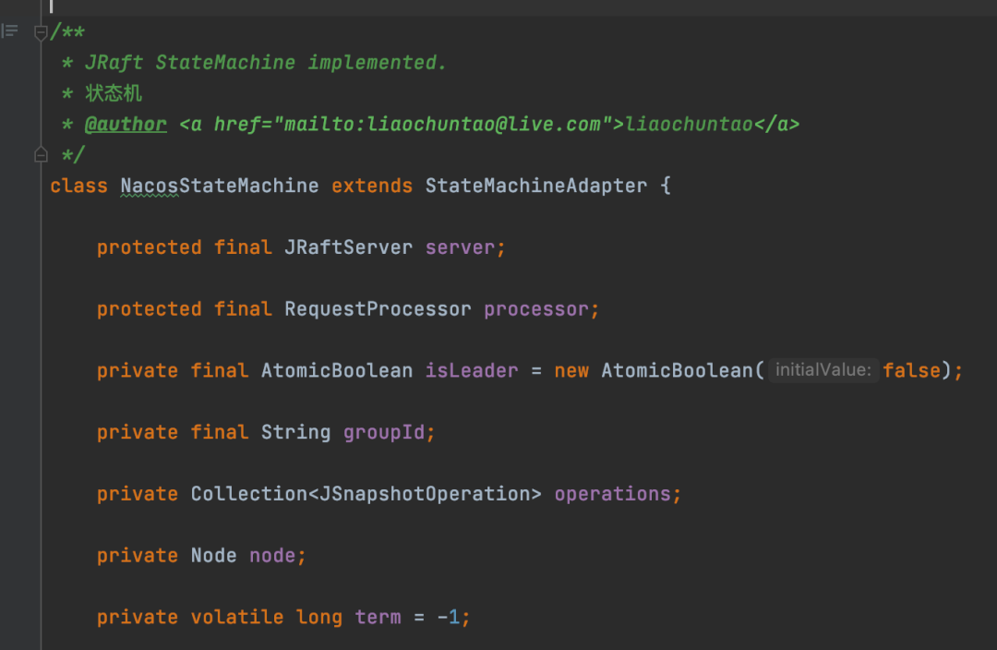Image resolution: width=997 pixels, height=650 pixels.
Task: Collapse the Javadoc comment fold marker at /**
Action: pos(41,31)
